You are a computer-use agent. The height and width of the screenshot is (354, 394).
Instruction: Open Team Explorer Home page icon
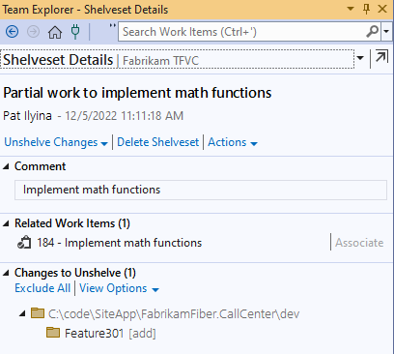pos(55,32)
